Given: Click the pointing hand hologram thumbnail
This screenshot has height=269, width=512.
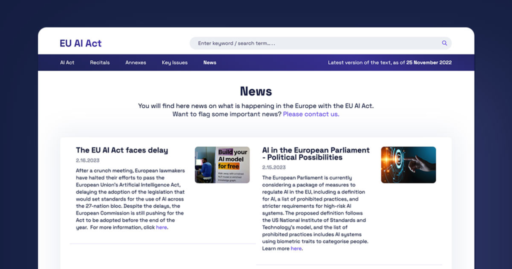Looking at the screenshot, I should pos(408,165).
